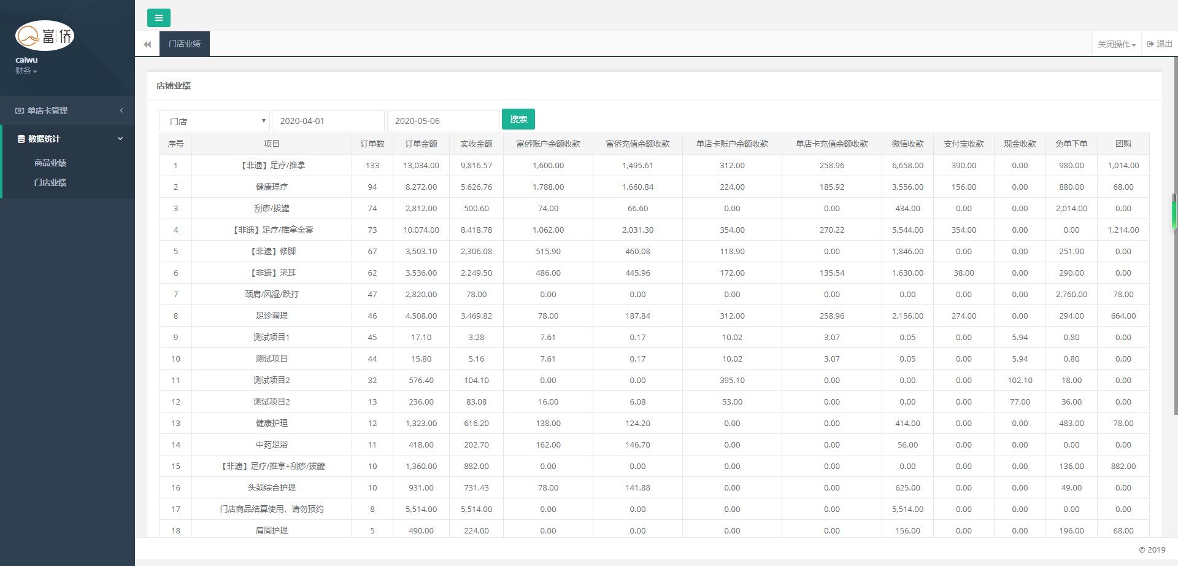Image resolution: width=1178 pixels, height=566 pixels.
Task: Click the 富侨充值余额收款 column header
Action: point(637,144)
